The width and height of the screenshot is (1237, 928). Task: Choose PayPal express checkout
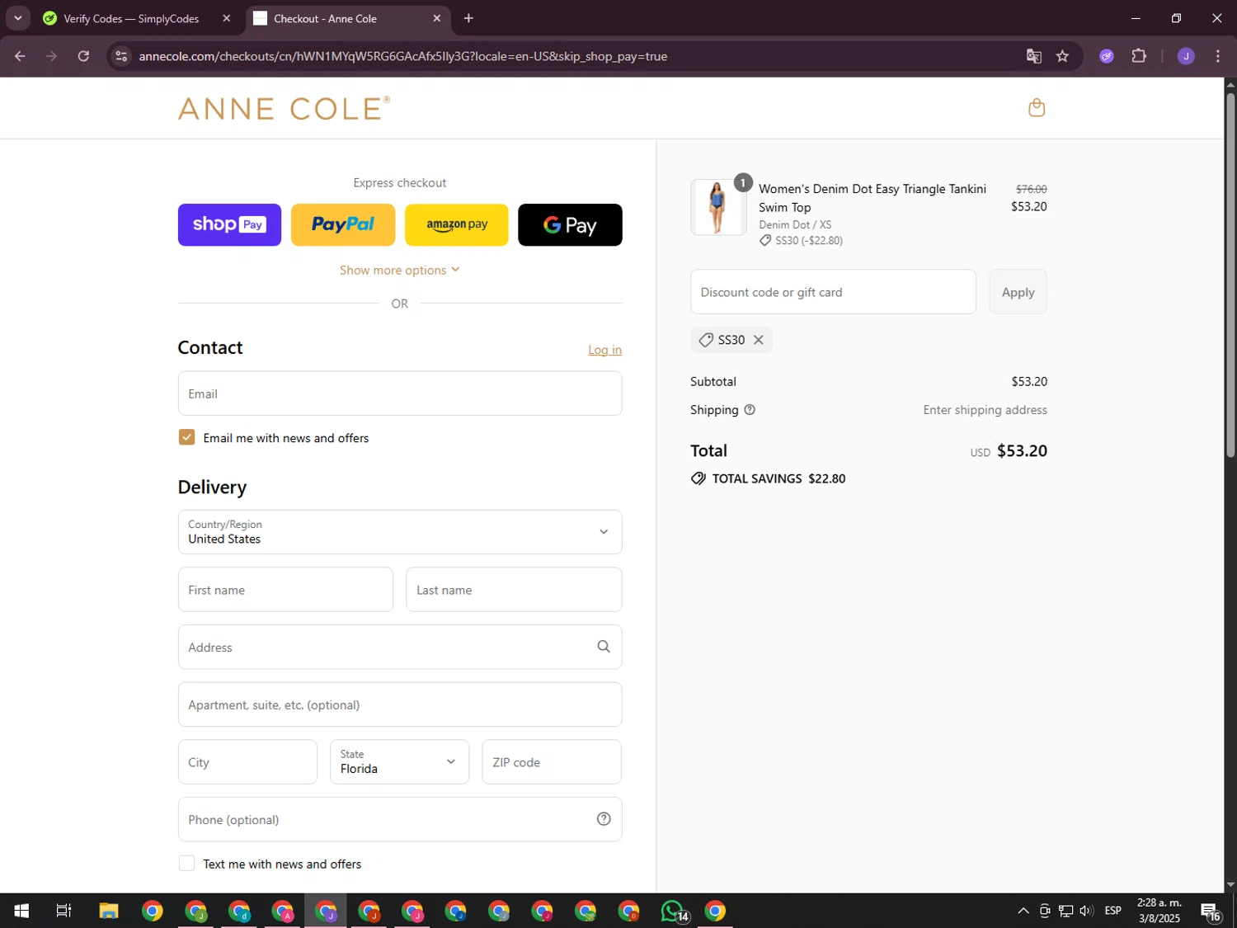click(343, 224)
